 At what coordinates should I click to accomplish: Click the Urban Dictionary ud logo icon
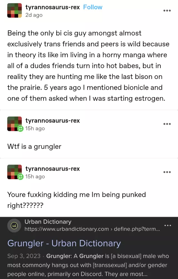point(14,226)
